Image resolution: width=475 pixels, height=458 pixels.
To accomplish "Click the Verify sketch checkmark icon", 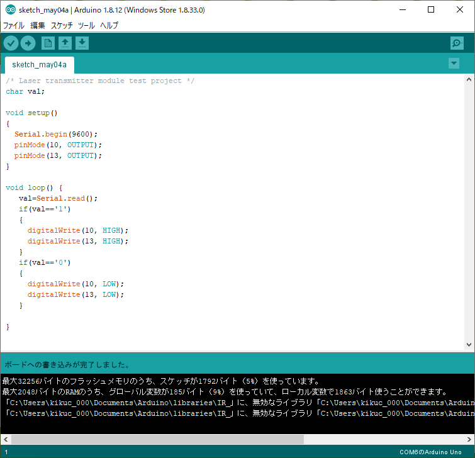I will [11, 43].
